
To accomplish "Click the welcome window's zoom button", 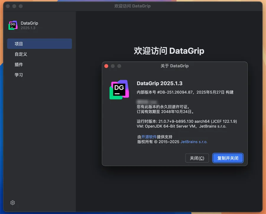I will tap(21, 6).
